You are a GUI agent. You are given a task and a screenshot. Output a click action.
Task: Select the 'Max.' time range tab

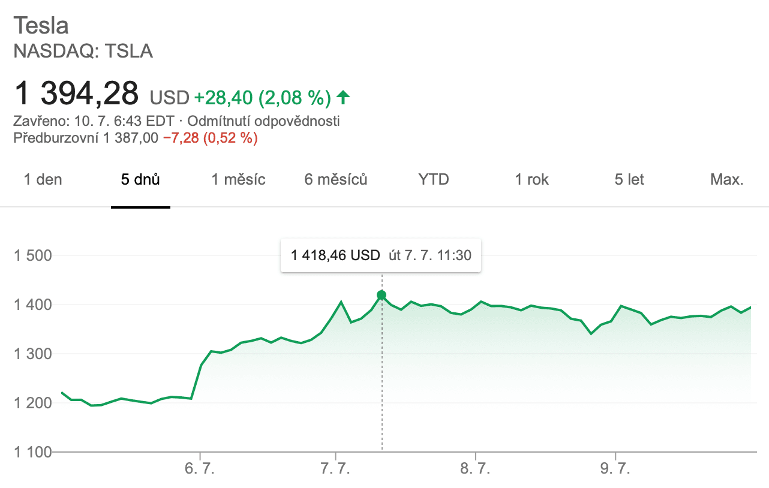point(726,179)
